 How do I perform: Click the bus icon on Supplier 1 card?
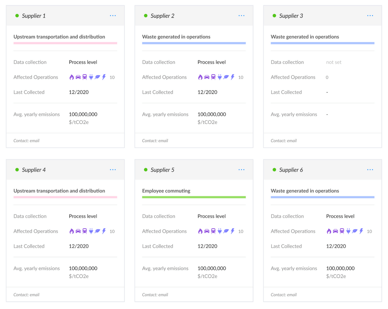click(x=85, y=77)
